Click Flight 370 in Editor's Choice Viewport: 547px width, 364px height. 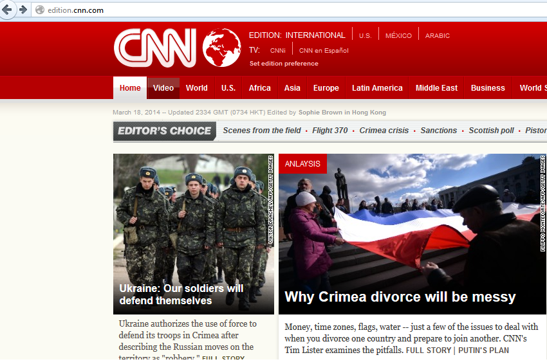pos(329,131)
